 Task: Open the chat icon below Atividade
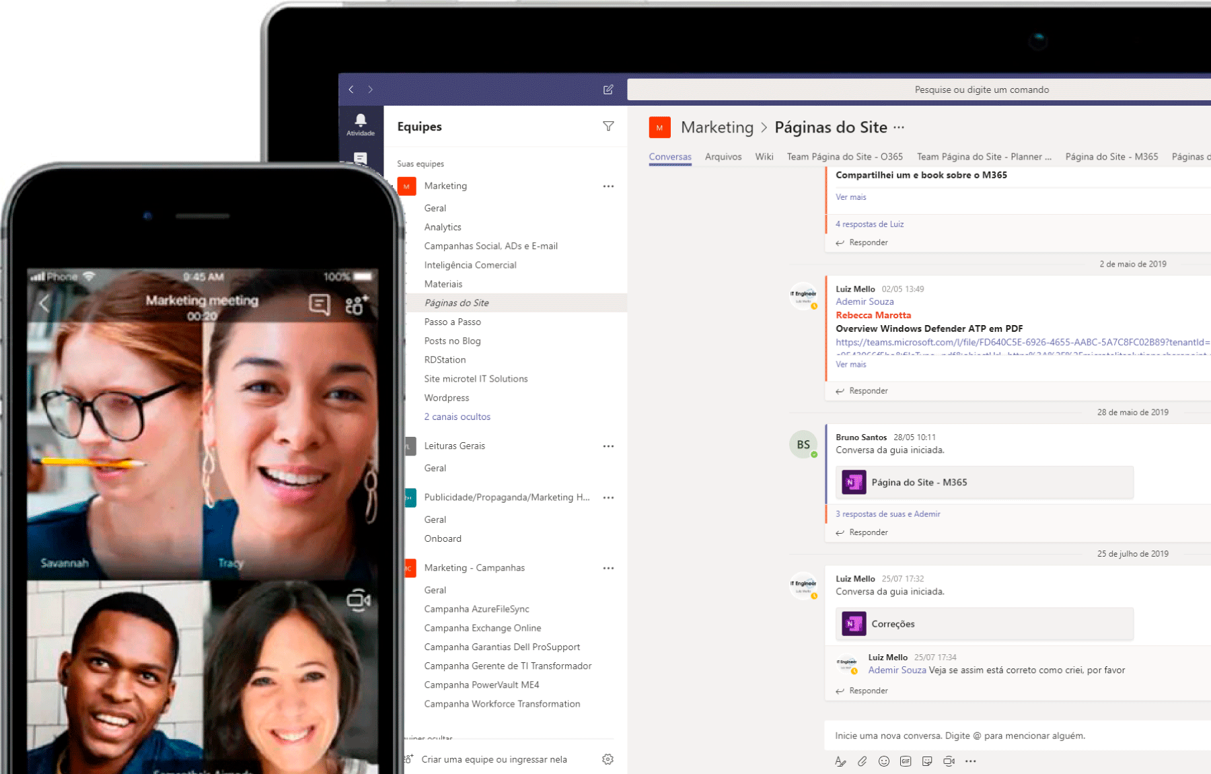(x=361, y=158)
